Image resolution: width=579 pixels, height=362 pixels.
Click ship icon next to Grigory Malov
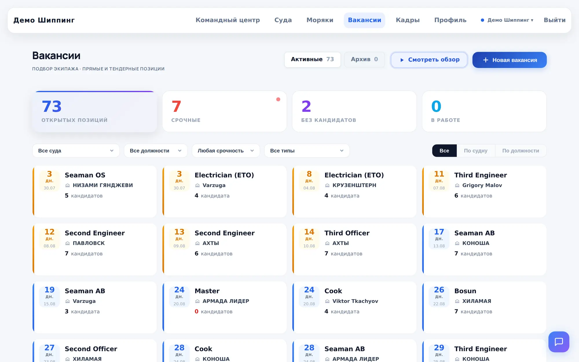[x=457, y=185]
